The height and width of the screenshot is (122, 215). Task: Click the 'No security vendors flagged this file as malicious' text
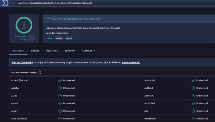click(75, 19)
